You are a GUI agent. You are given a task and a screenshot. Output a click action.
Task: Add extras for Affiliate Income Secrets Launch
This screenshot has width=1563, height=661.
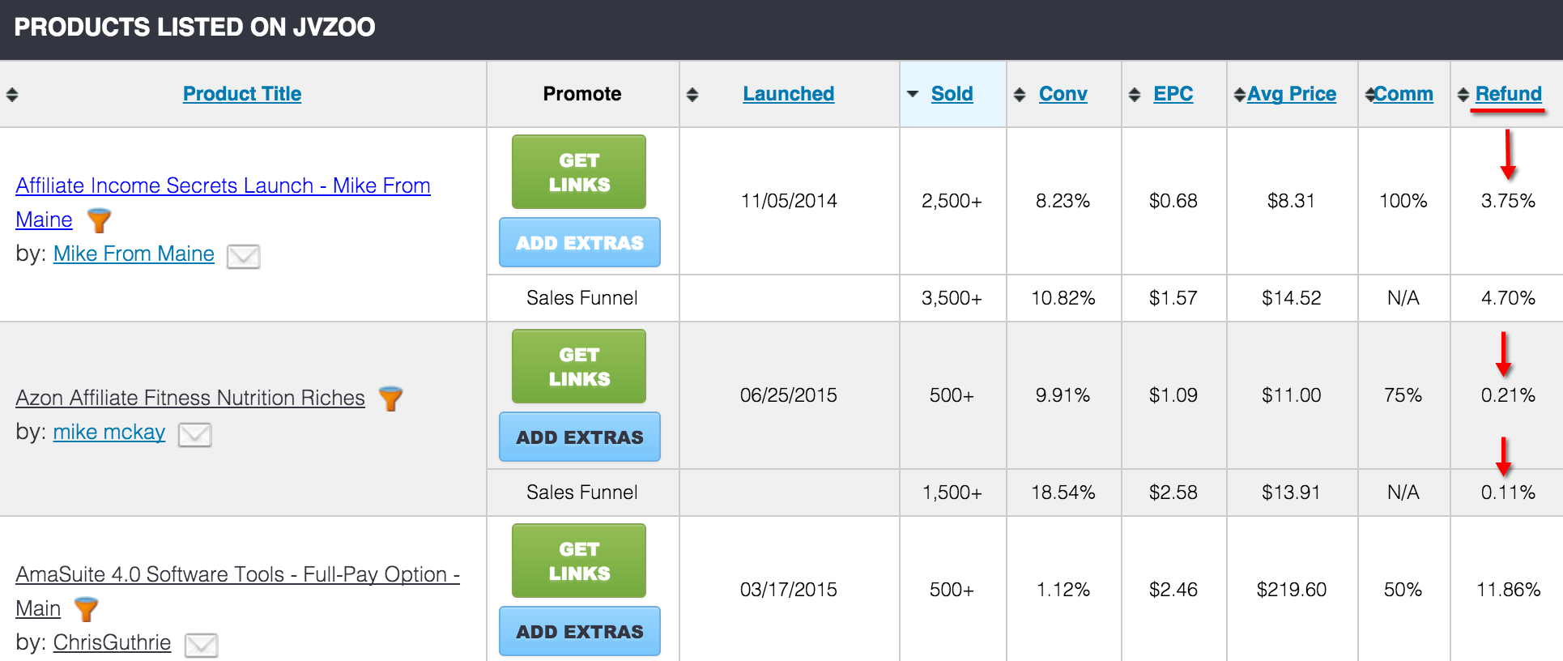pos(580,242)
